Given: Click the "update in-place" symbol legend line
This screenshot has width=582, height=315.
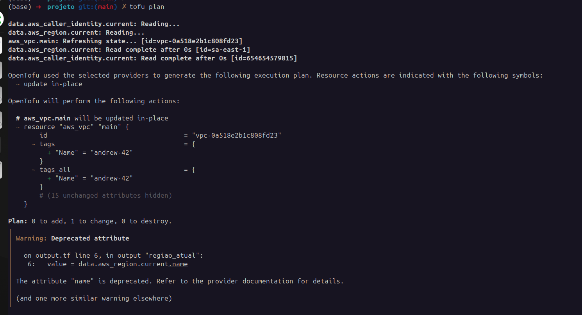Looking at the screenshot, I should pos(53,84).
